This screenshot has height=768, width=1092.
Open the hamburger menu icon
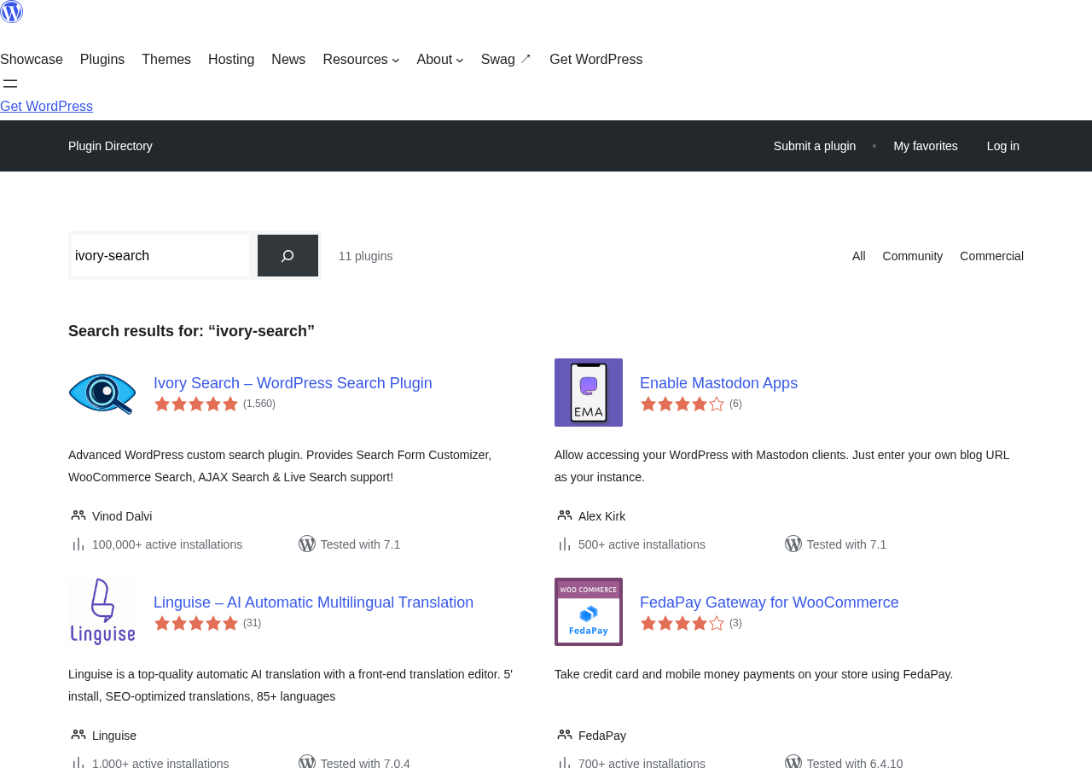click(x=10, y=84)
